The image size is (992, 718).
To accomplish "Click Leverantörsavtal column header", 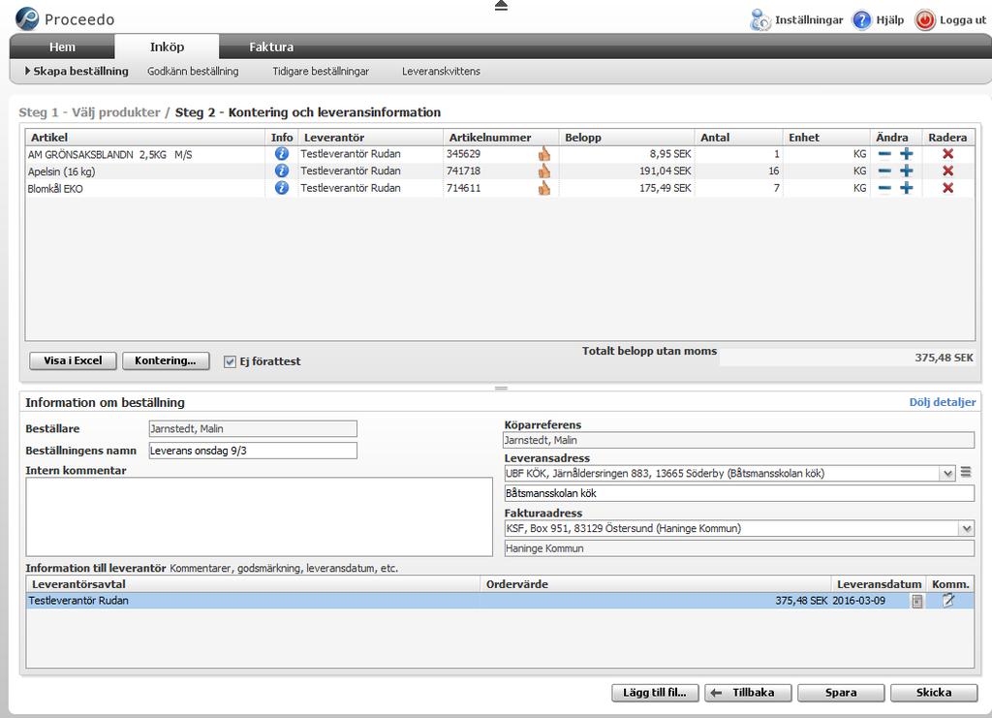I will tap(253, 584).
